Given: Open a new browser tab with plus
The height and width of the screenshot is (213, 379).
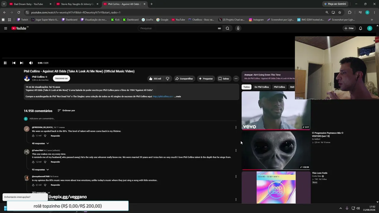Looking at the screenshot, I should (152, 4).
